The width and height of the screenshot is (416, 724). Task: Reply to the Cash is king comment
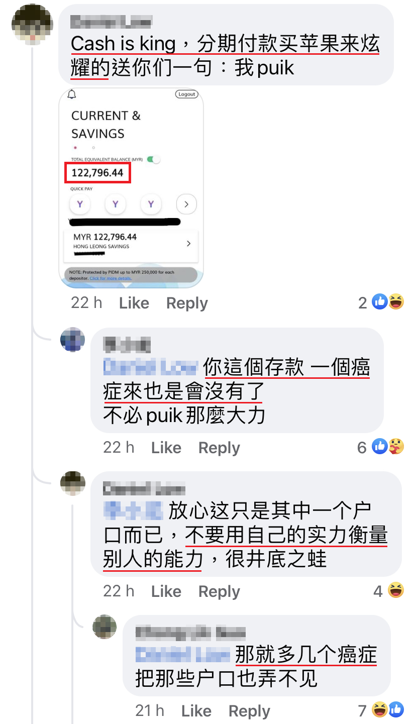pos(187,303)
